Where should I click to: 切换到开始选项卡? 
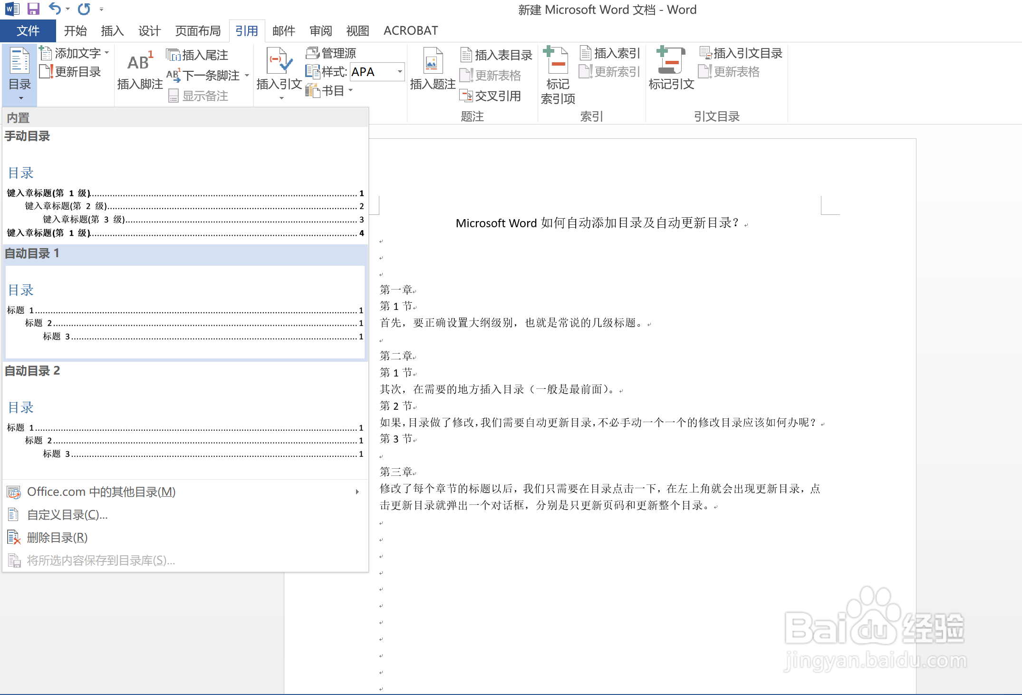pyautogui.click(x=75, y=30)
